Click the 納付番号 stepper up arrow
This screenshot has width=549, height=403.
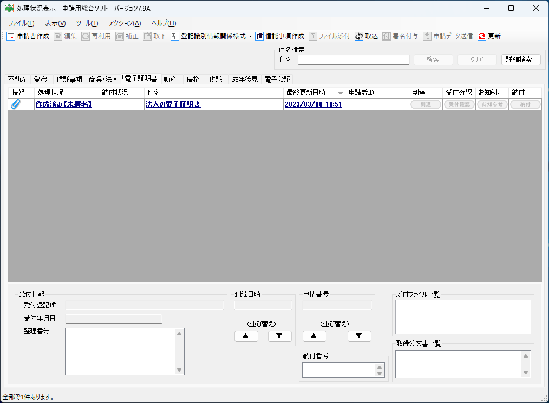click(x=380, y=367)
